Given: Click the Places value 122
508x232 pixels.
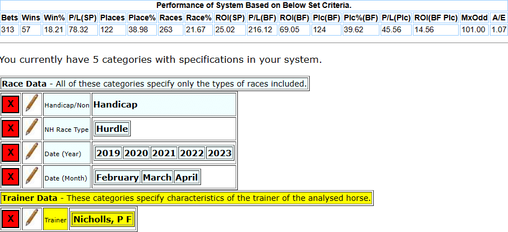Looking at the screenshot, I should [x=113, y=30].
